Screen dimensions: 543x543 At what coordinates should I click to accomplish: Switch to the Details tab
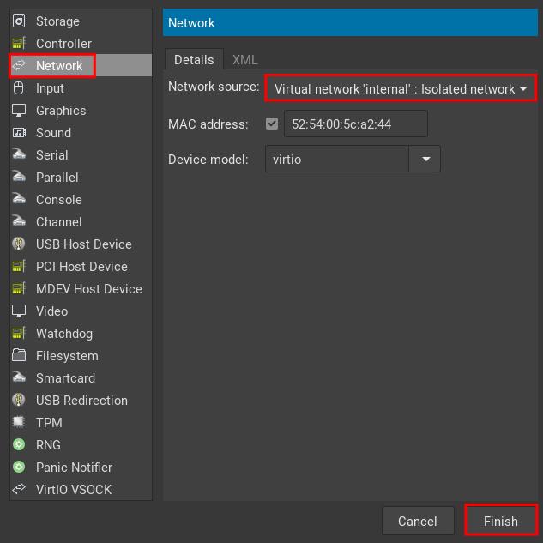(194, 60)
